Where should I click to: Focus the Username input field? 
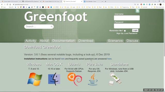point(127,18)
